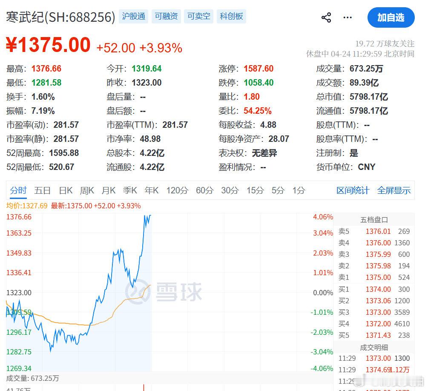This screenshot has height=391, width=428.
Task: Select the 卖1 ask price 1375.00
Action: coord(378,277)
